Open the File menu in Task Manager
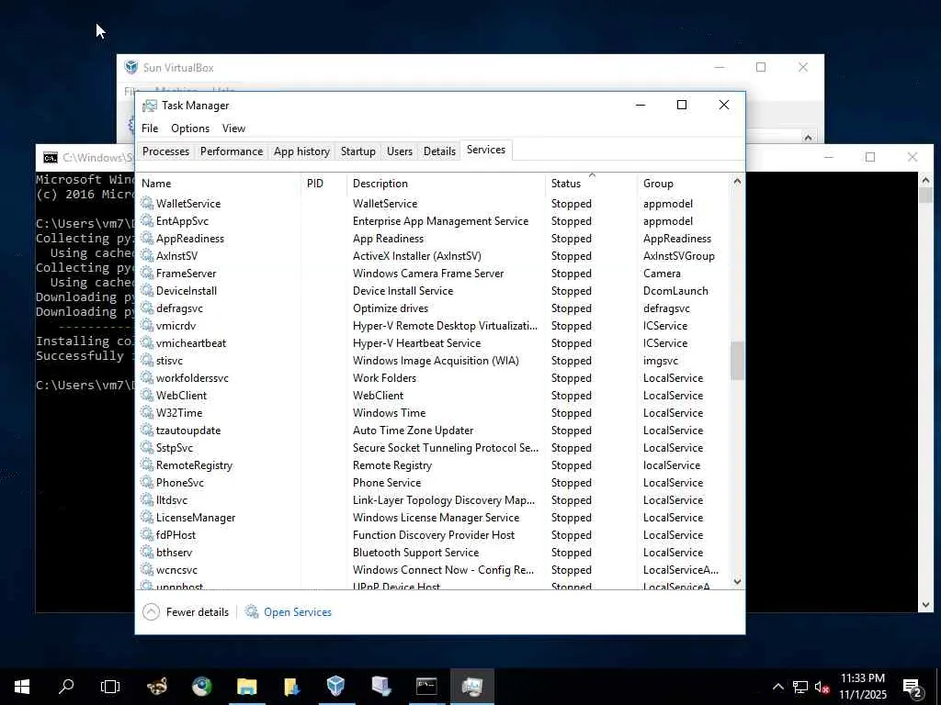The height and width of the screenshot is (705, 941). pyautogui.click(x=150, y=129)
